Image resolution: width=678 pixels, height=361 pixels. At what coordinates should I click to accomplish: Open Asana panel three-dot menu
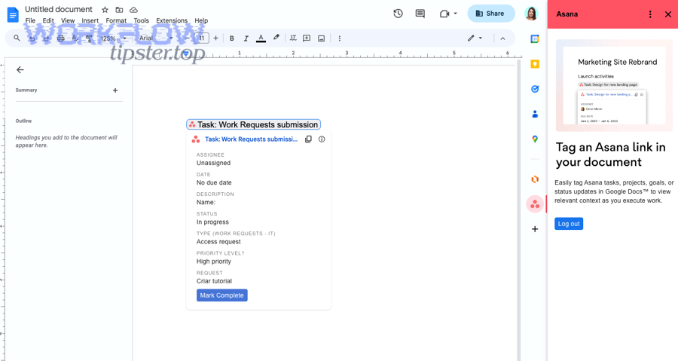(650, 14)
